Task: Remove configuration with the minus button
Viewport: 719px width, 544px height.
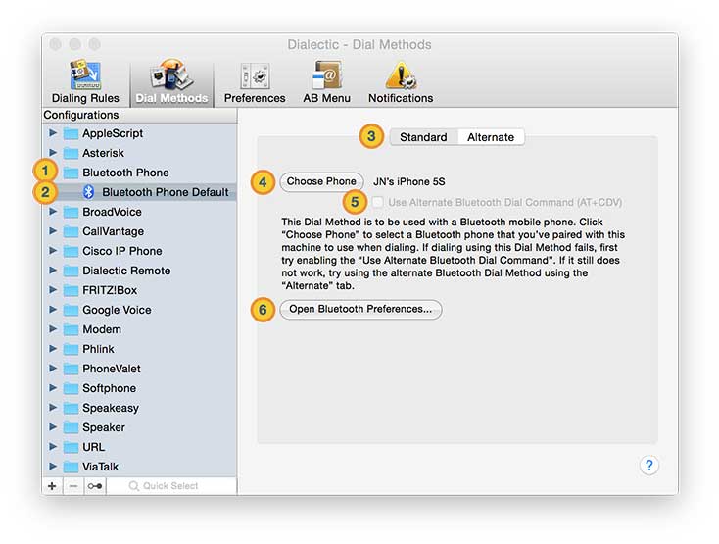Action: click(x=73, y=486)
